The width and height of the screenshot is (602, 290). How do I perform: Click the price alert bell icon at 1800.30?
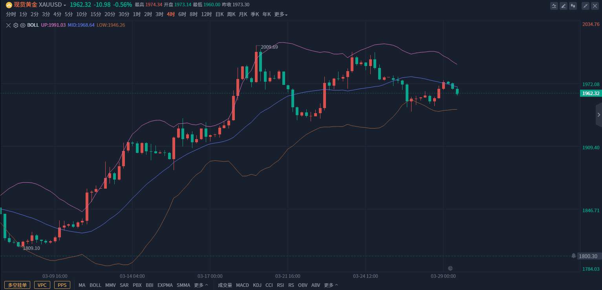click(x=574, y=256)
